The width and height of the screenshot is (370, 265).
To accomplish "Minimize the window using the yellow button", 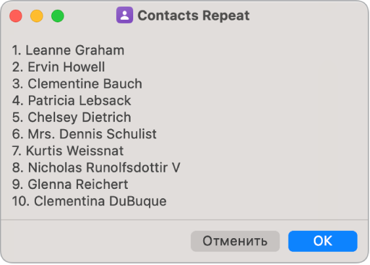I will coord(37,16).
